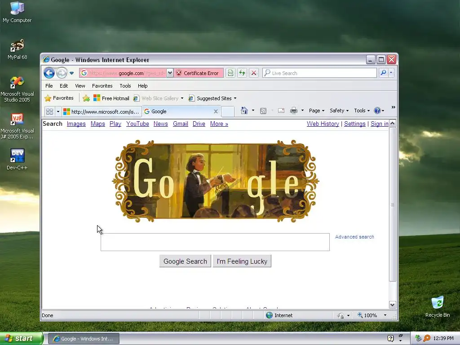The image size is (460, 345).
Task: Click the New Tab button
Action: pos(228,111)
